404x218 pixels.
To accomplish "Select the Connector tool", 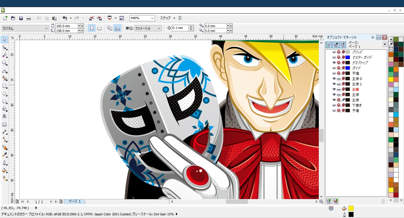I will point(4,139).
